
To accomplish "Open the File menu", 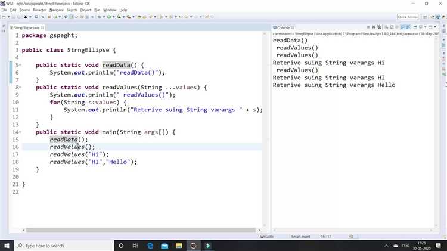I will 4,10.
